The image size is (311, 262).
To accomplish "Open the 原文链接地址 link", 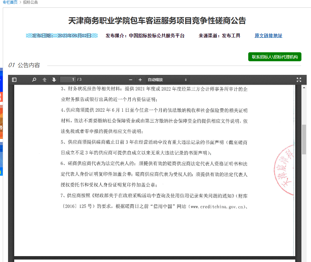I will coord(268,36).
